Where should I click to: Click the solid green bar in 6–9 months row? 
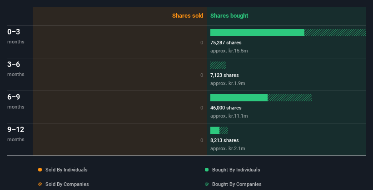tap(239, 98)
